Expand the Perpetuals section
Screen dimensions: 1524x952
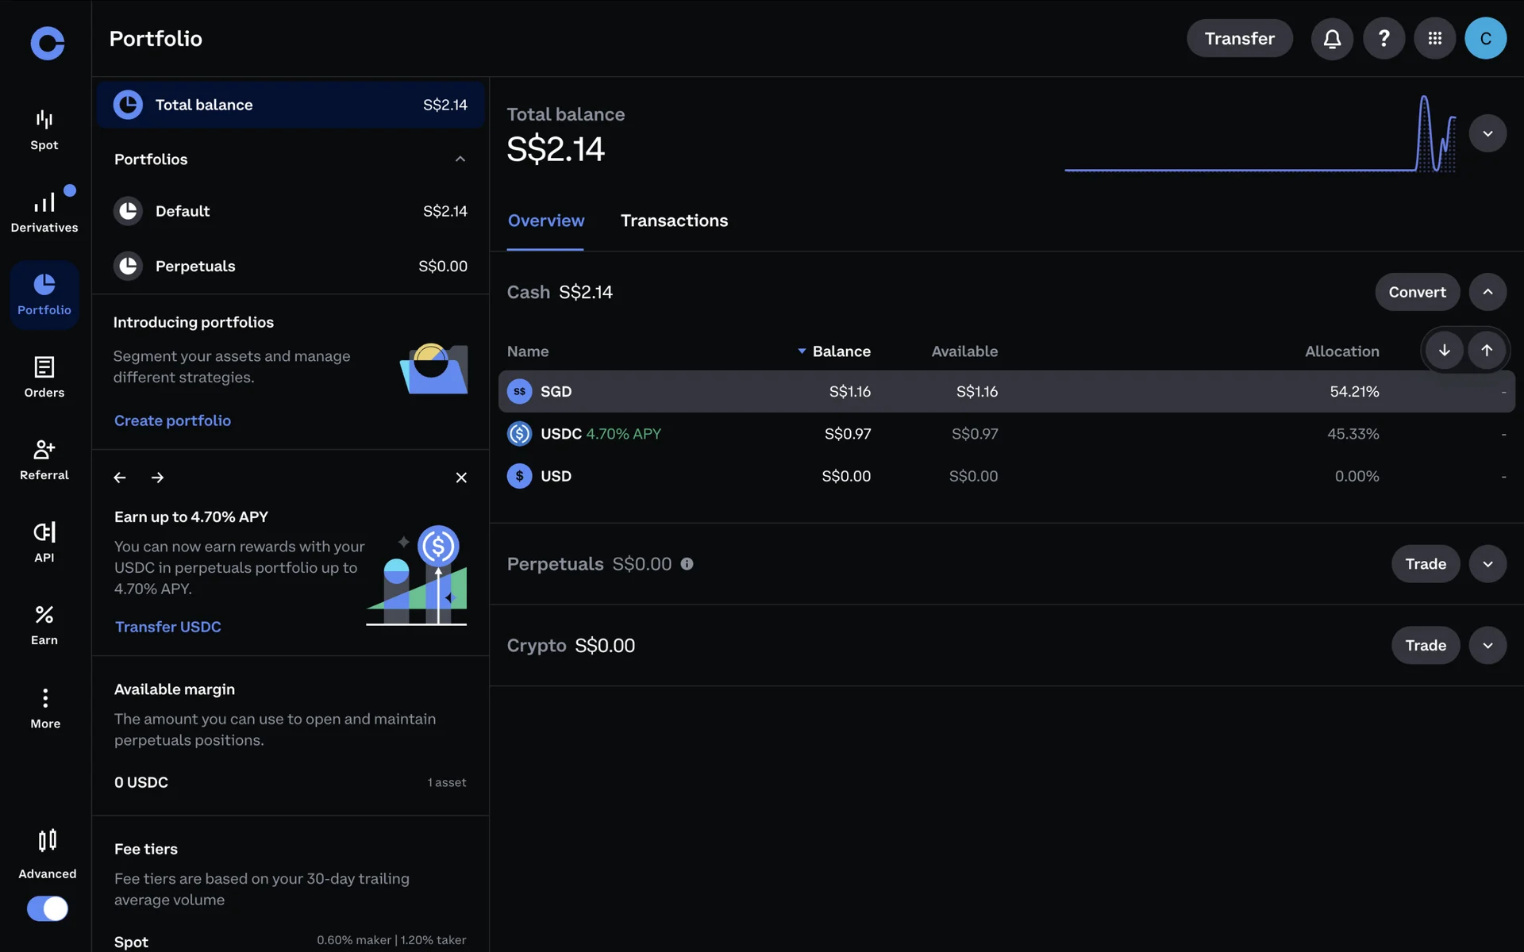(x=1487, y=564)
